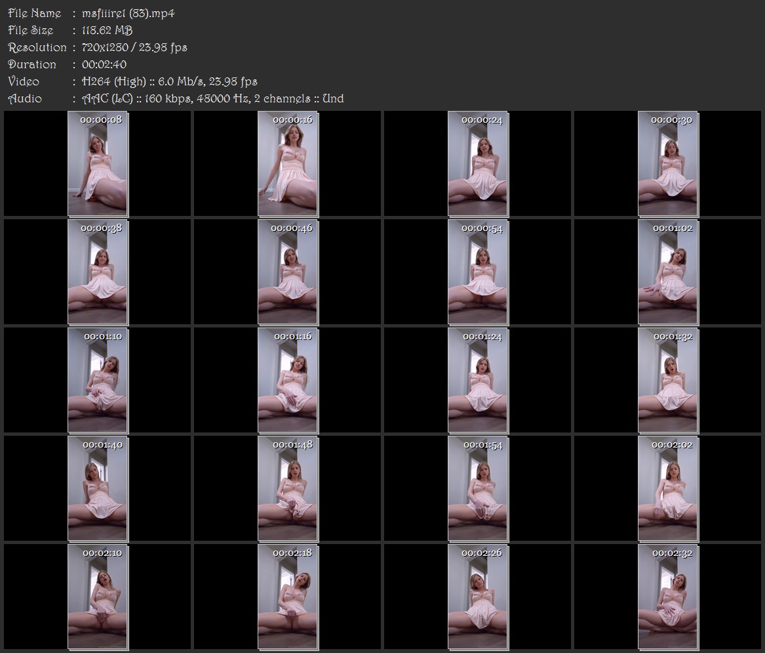The height and width of the screenshot is (653, 765).
Task: Choose the frame labeled 00:02:02
Action: coord(669,489)
